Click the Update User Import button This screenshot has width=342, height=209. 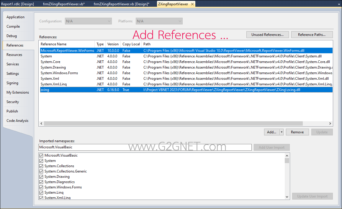tap(312, 196)
